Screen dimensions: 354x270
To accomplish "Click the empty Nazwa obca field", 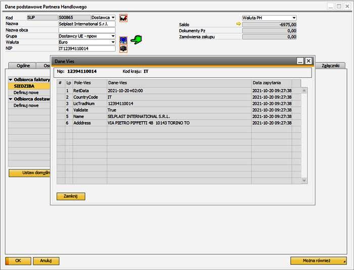I will point(87,30).
